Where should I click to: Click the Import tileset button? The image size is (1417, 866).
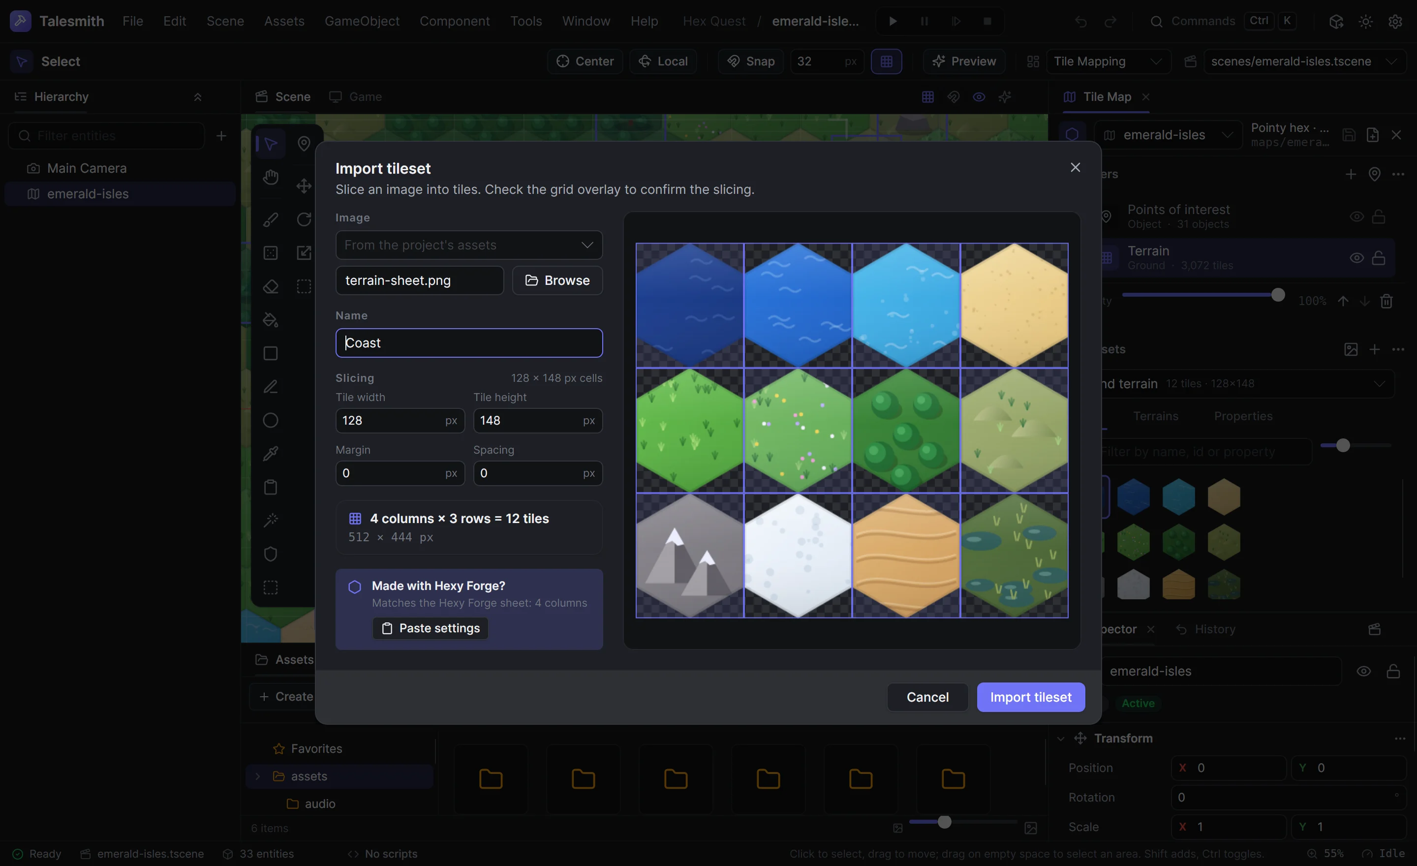1031,697
